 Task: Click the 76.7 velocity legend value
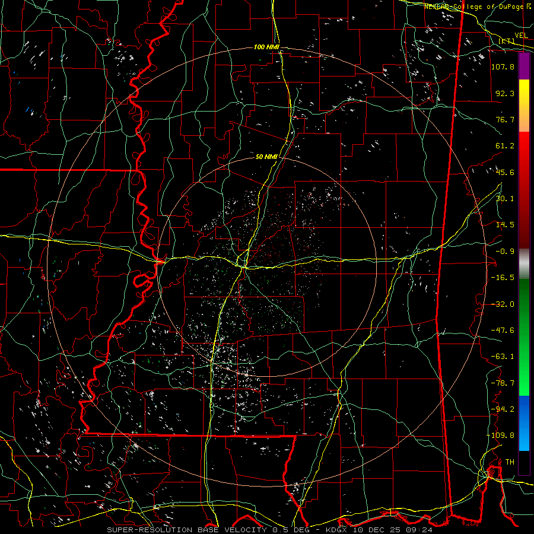(x=505, y=119)
